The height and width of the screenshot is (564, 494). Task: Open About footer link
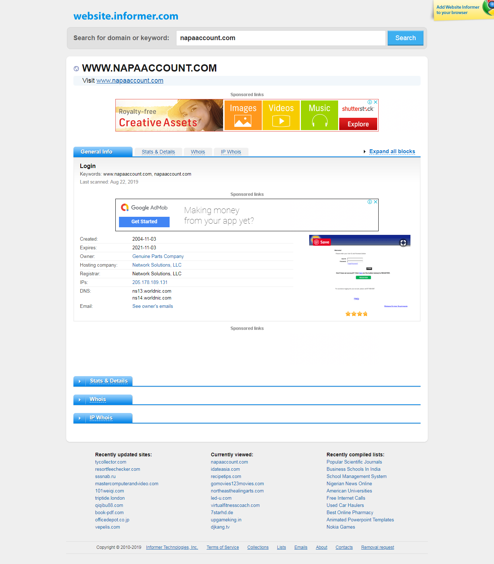(321, 547)
